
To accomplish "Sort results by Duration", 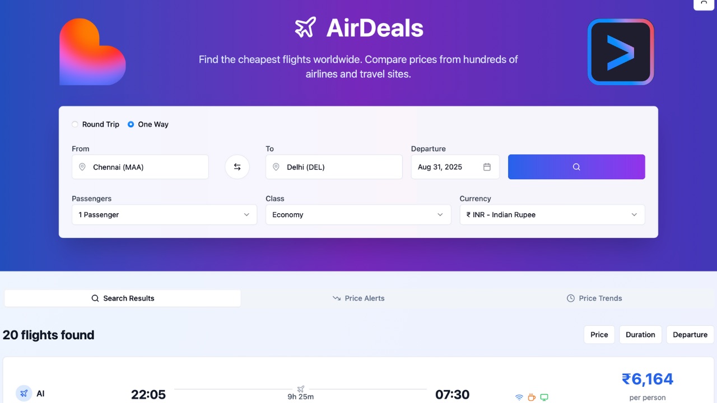I will click(x=640, y=335).
